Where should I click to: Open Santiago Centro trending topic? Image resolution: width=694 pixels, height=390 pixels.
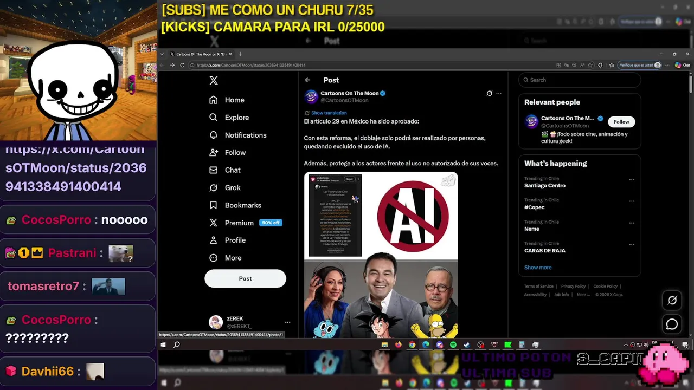[x=545, y=185]
